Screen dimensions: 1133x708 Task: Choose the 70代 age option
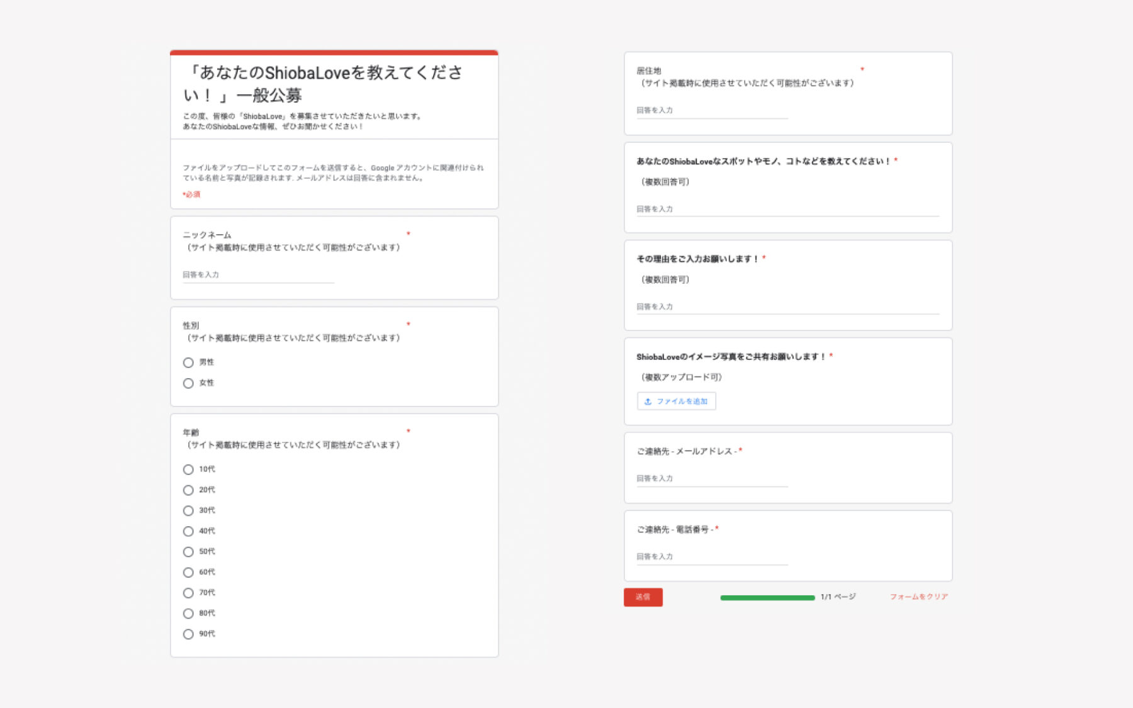coord(188,593)
